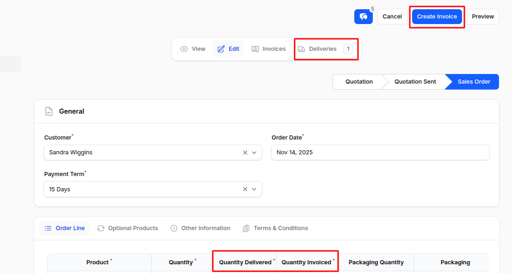Screen dimensions: 512x274
Task: Open the Preview of the order
Action: point(482,16)
